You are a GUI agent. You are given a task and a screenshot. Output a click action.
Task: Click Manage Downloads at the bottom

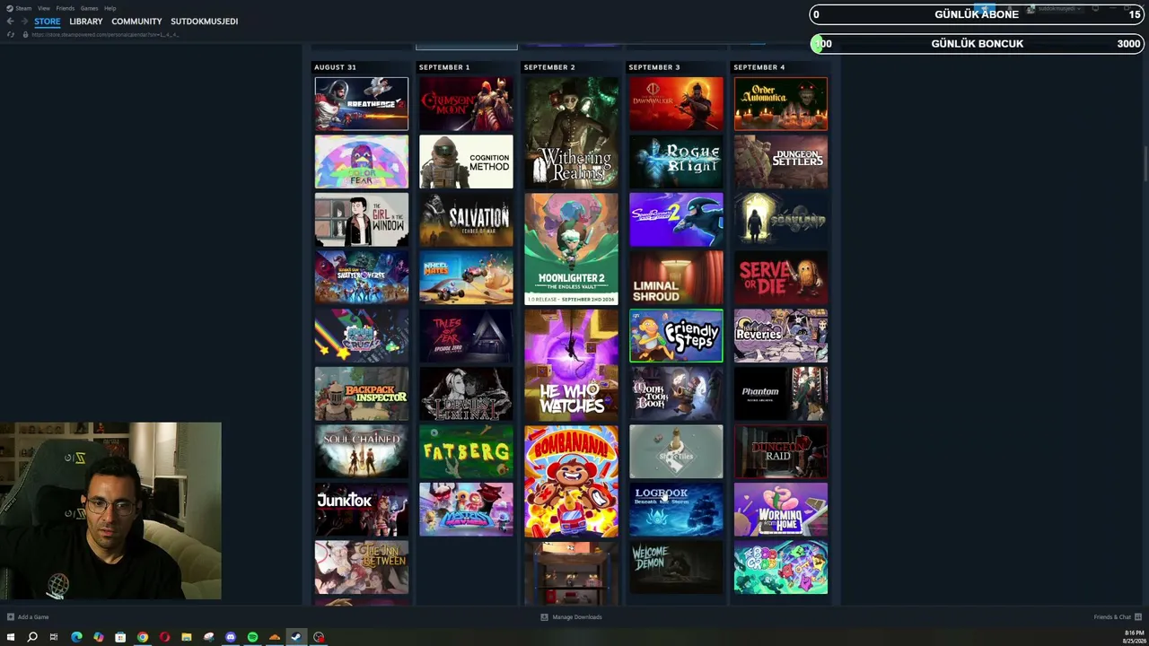(577, 617)
